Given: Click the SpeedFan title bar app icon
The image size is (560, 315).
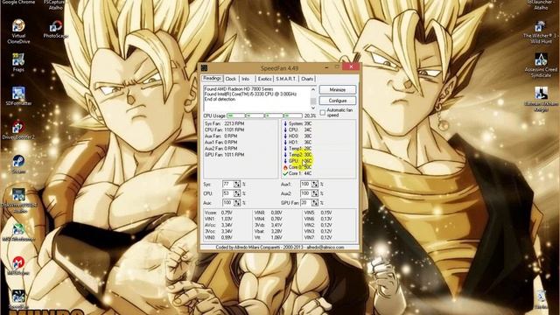Looking at the screenshot, I should (204, 68).
